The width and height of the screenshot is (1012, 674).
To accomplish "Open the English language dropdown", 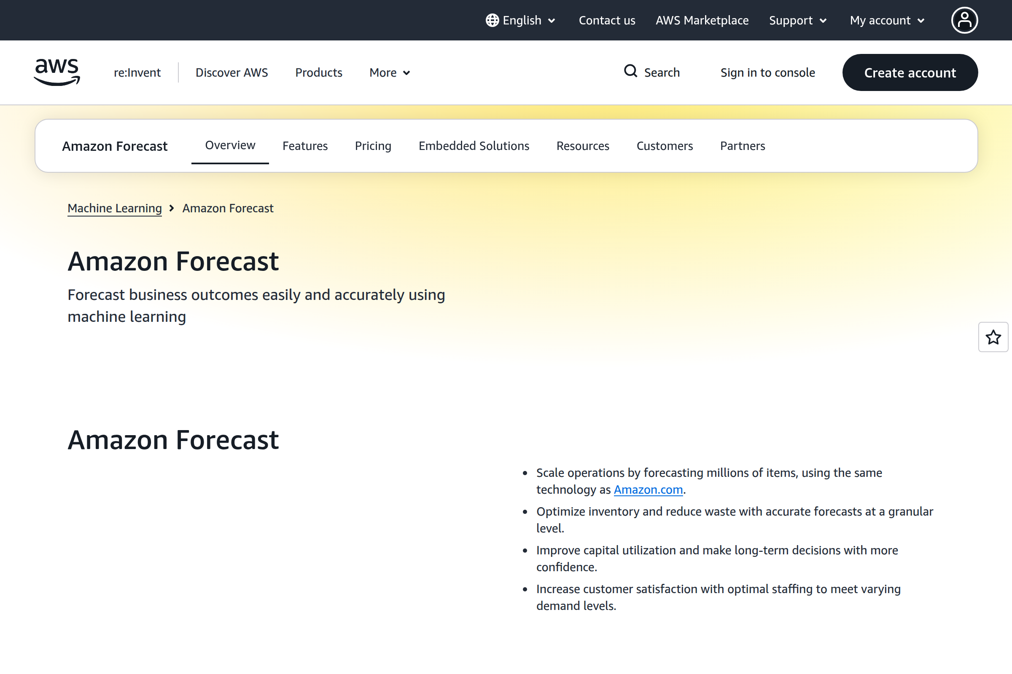I will tap(521, 20).
